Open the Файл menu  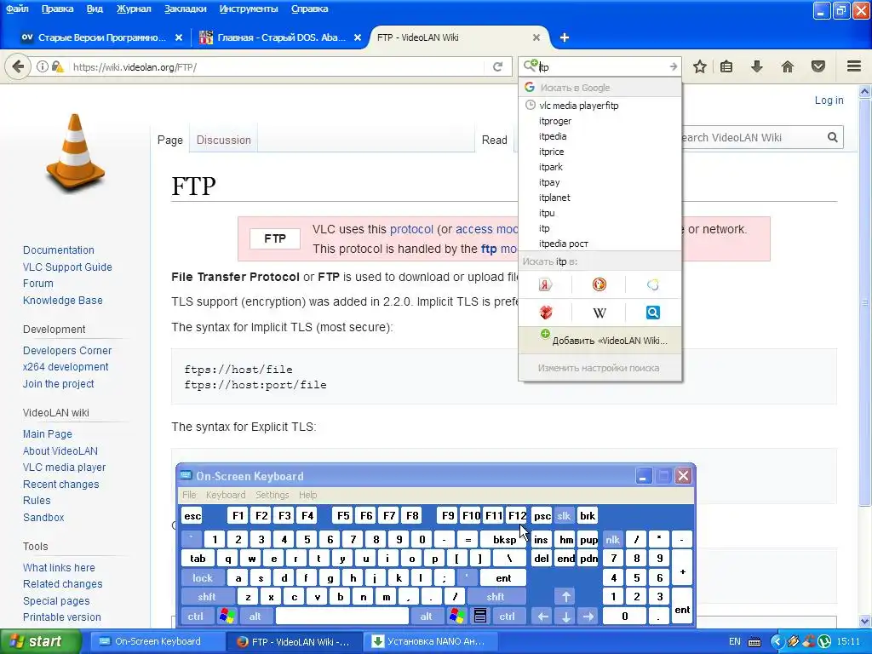pos(17,9)
